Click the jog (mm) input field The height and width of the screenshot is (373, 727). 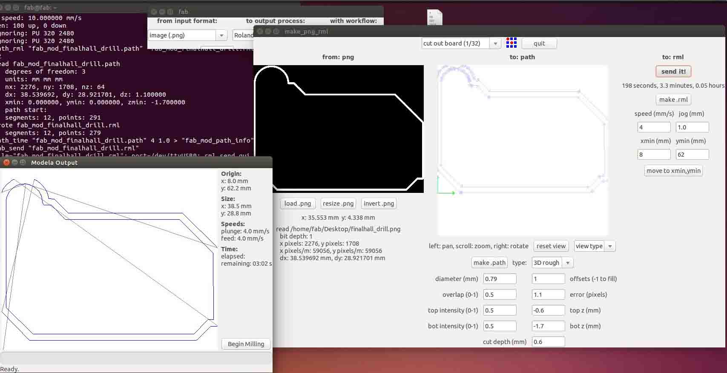pyautogui.click(x=693, y=127)
